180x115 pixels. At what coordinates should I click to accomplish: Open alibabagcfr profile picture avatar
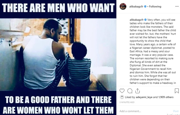pos(123,6)
